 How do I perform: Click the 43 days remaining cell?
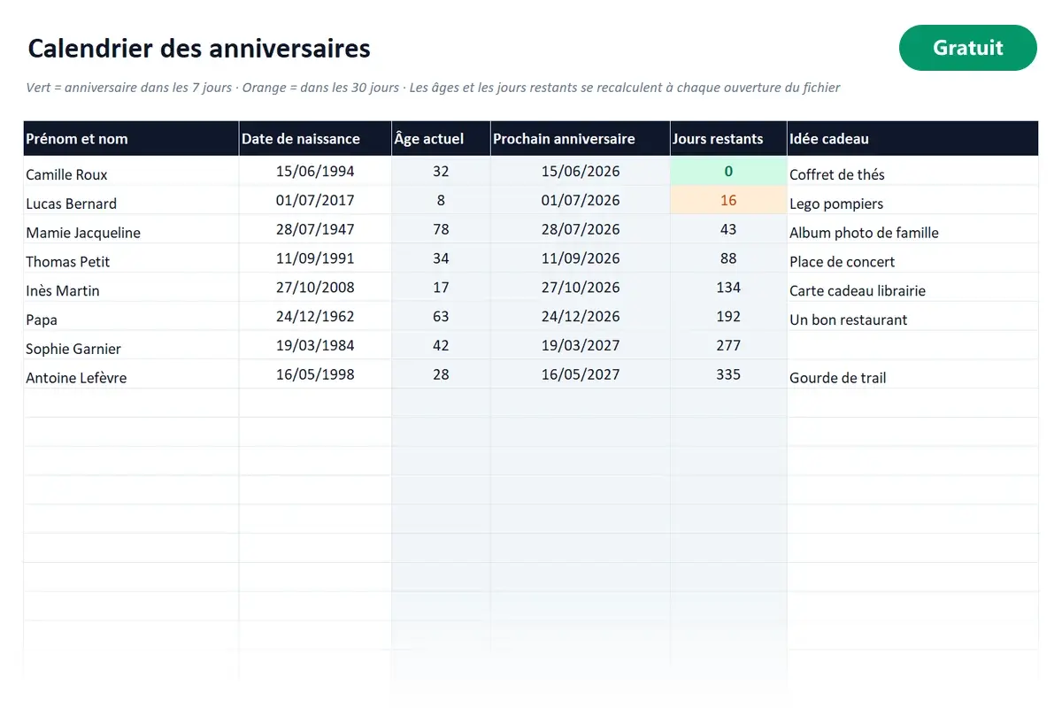tap(728, 230)
